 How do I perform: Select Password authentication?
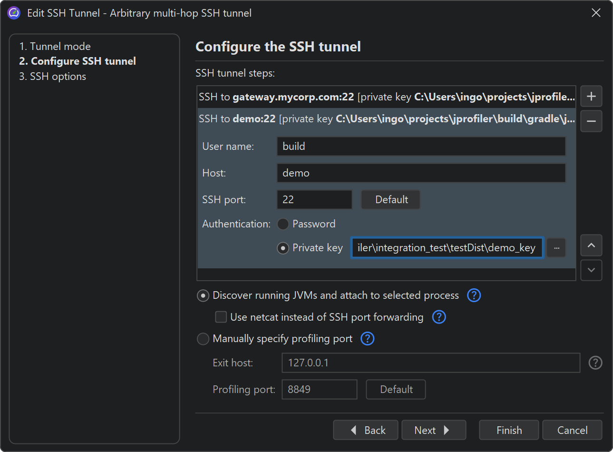pyautogui.click(x=283, y=224)
